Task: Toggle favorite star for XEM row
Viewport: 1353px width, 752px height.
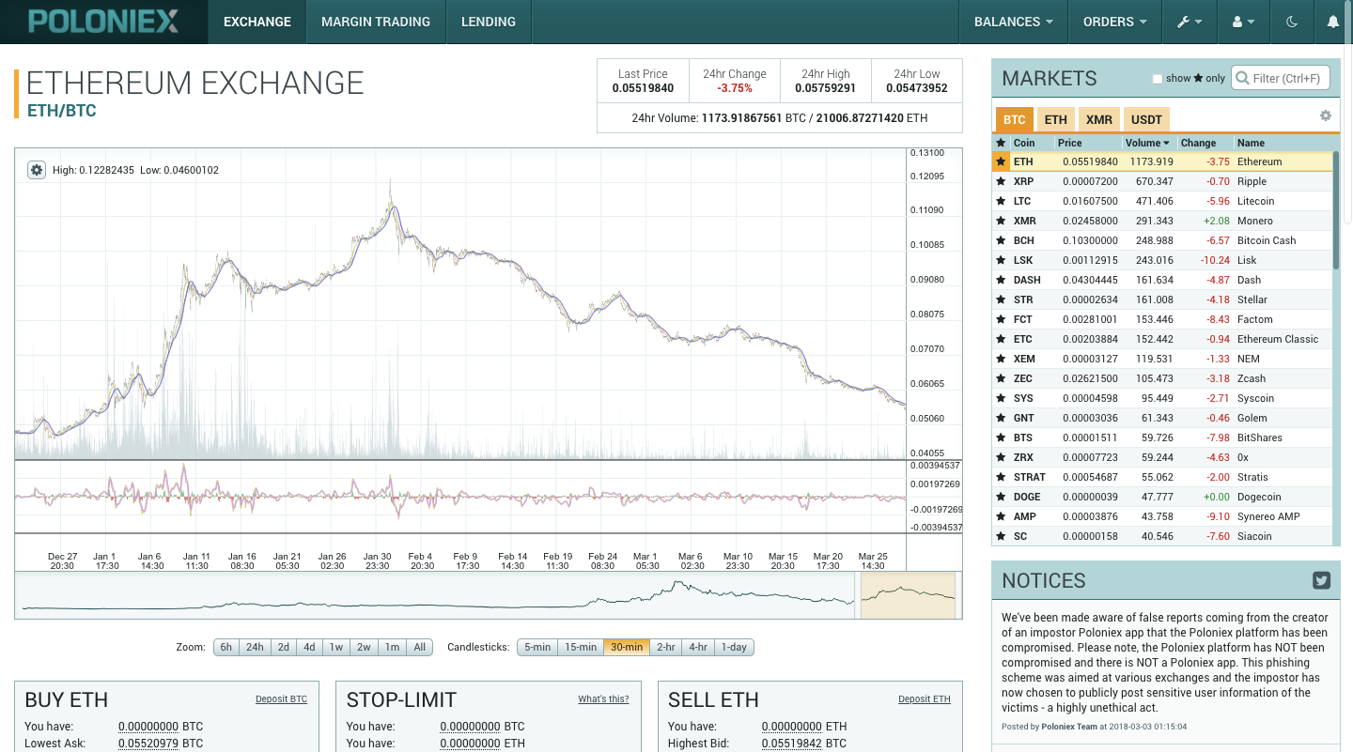Action: pos(1001,359)
